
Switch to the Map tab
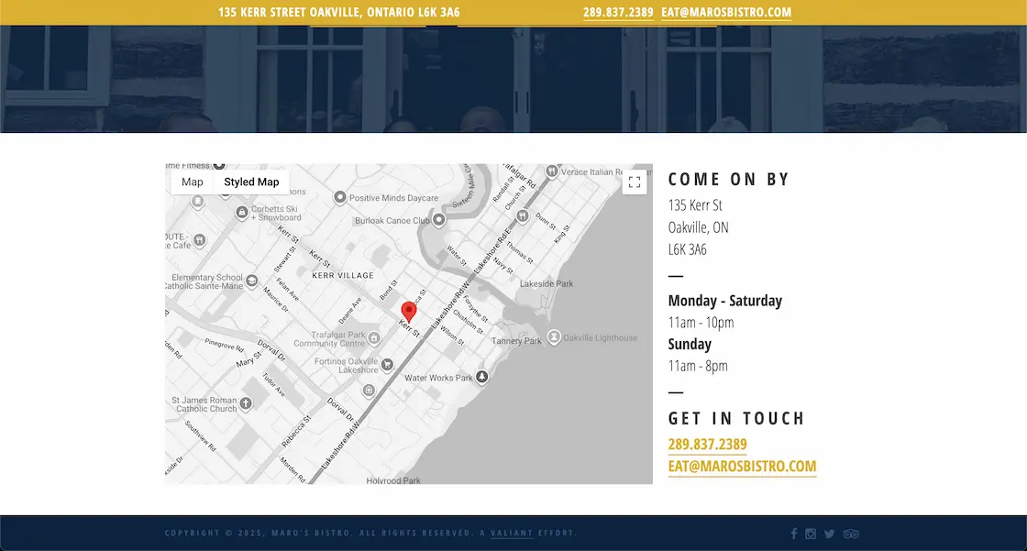click(x=193, y=182)
